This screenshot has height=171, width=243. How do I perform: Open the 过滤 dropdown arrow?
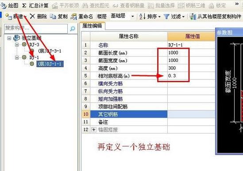183,16
